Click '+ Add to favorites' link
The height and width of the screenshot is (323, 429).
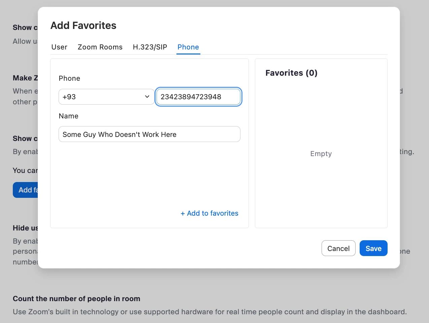coord(209,213)
